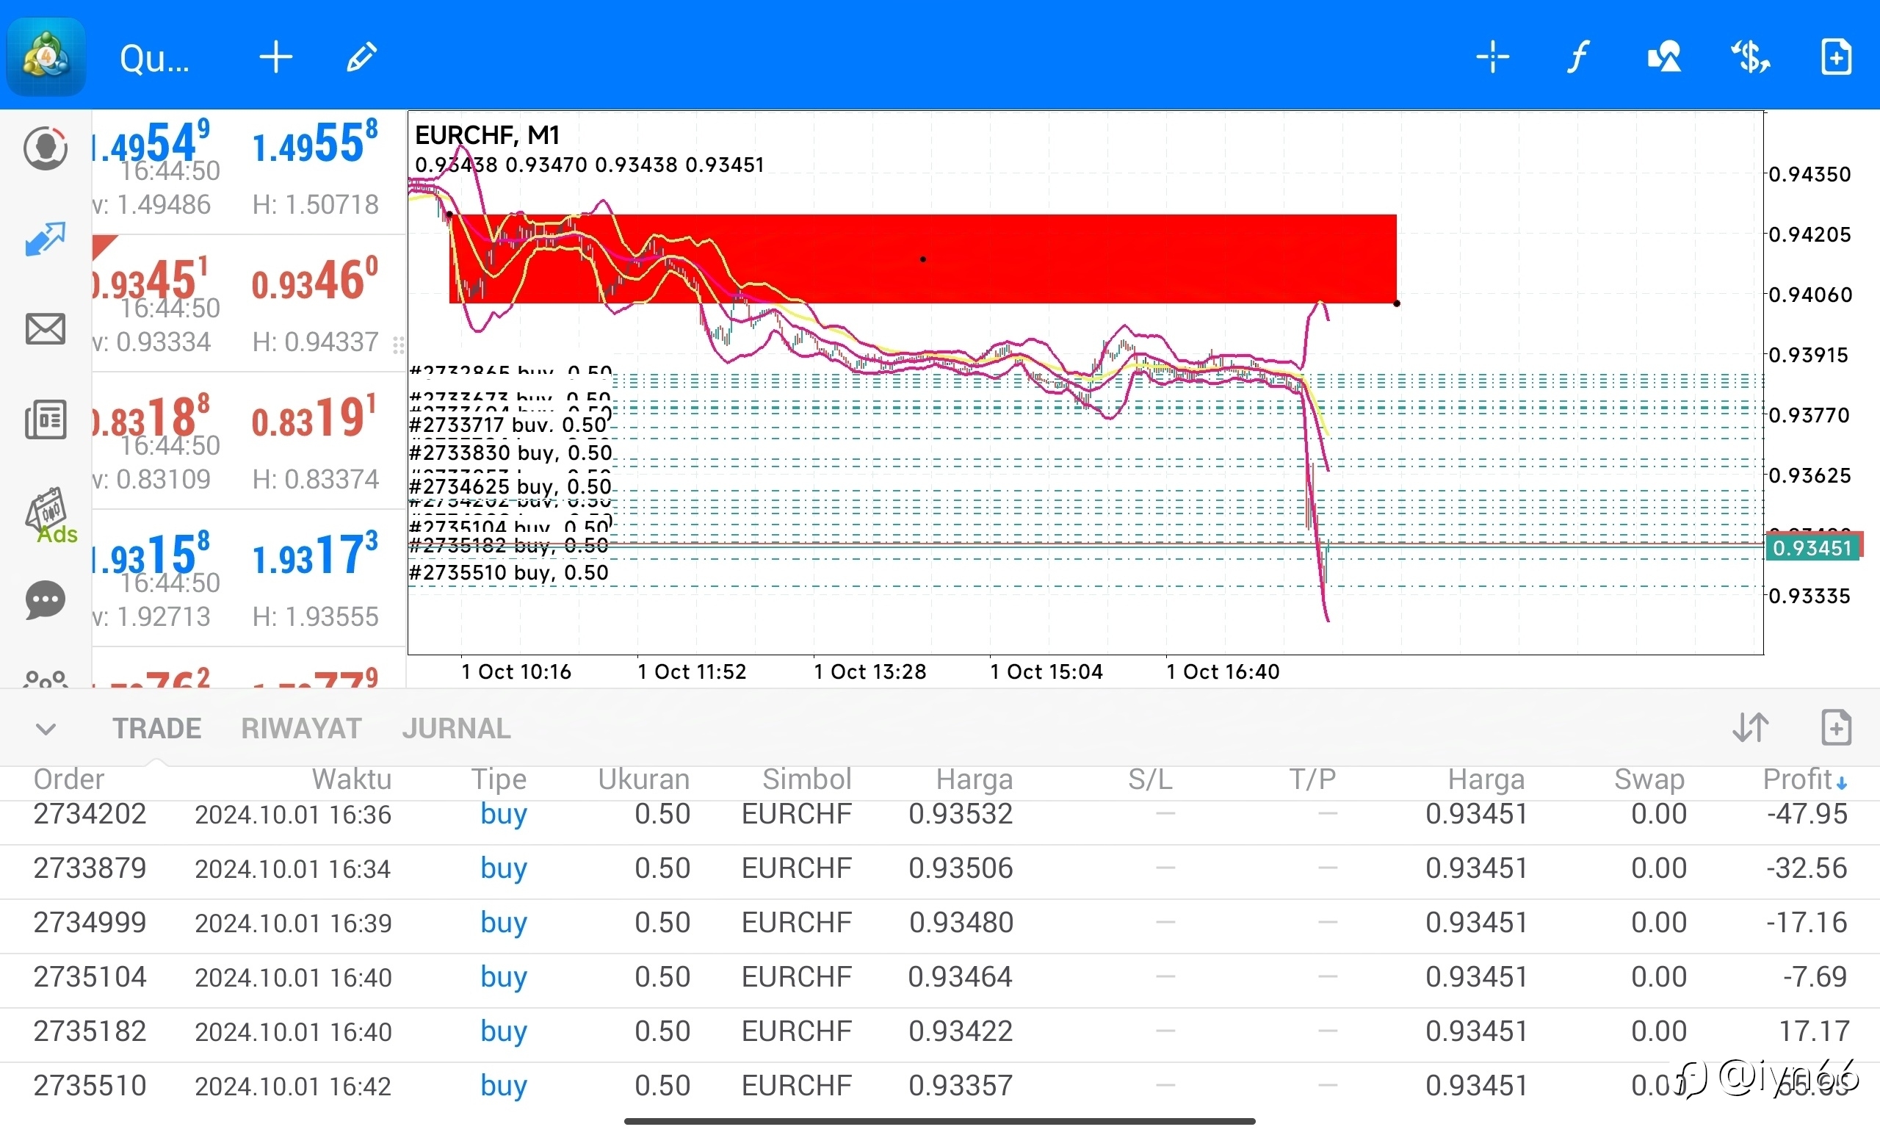
Task: Open the trade arrows sidebar icon
Action: 45,239
